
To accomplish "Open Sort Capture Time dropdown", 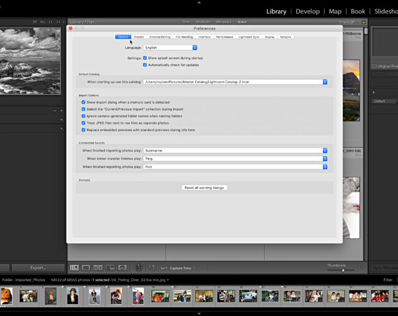I will (182, 268).
